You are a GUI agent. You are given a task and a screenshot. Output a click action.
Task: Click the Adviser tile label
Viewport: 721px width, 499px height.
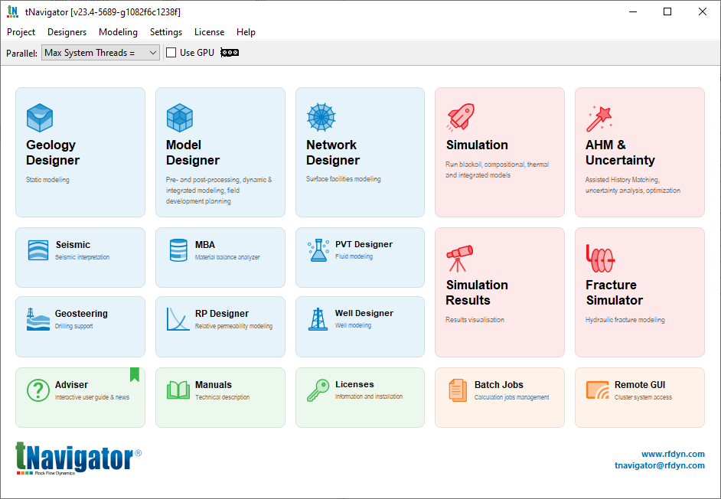[71, 384]
